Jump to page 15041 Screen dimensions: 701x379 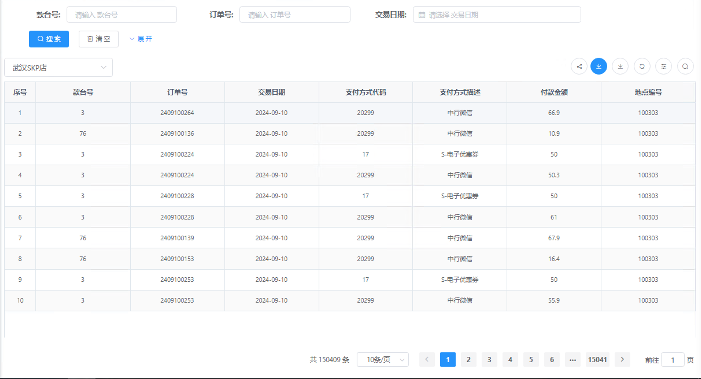pyautogui.click(x=597, y=360)
